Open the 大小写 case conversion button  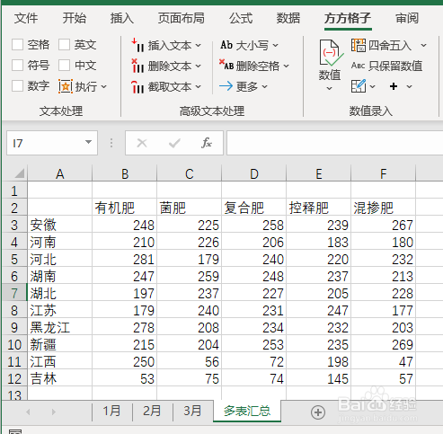click(250, 45)
